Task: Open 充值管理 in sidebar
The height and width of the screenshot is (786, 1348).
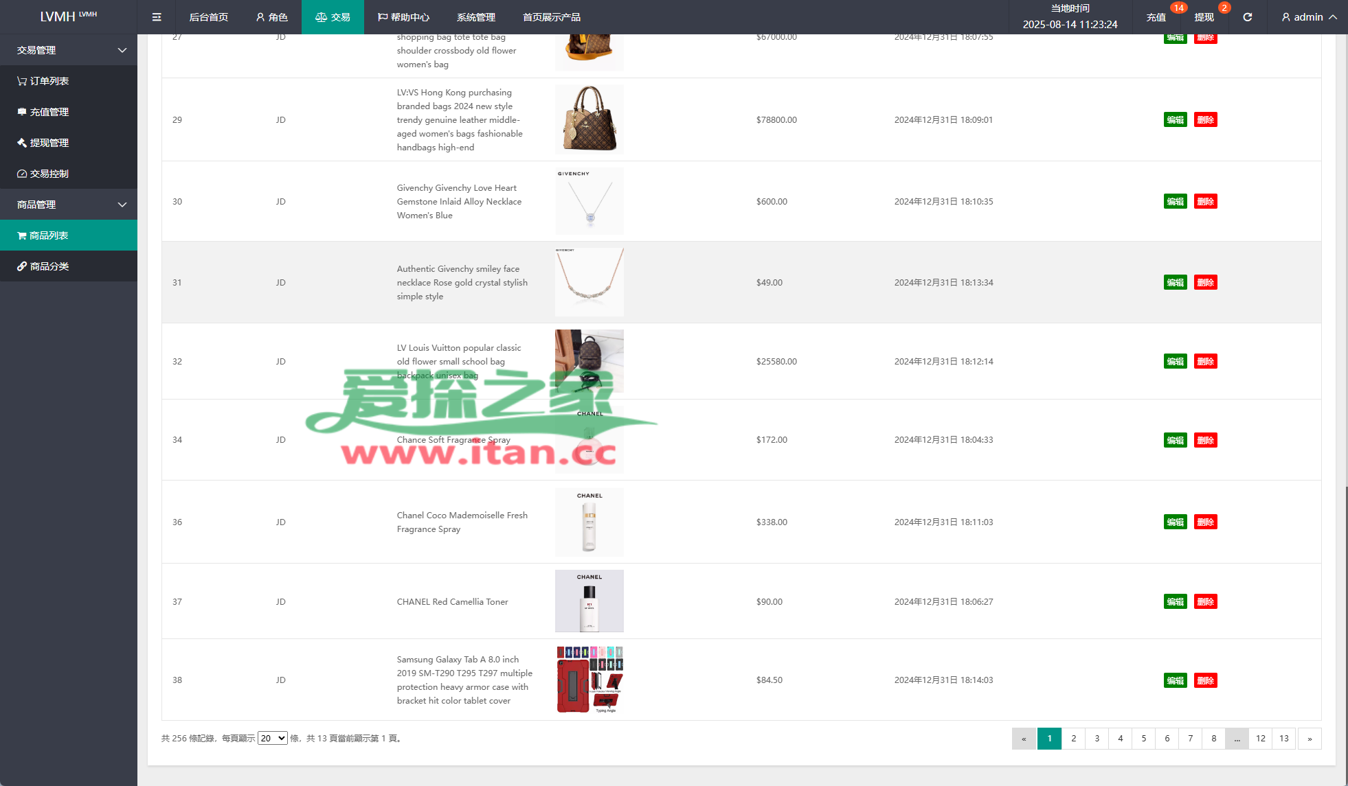Action: point(69,112)
